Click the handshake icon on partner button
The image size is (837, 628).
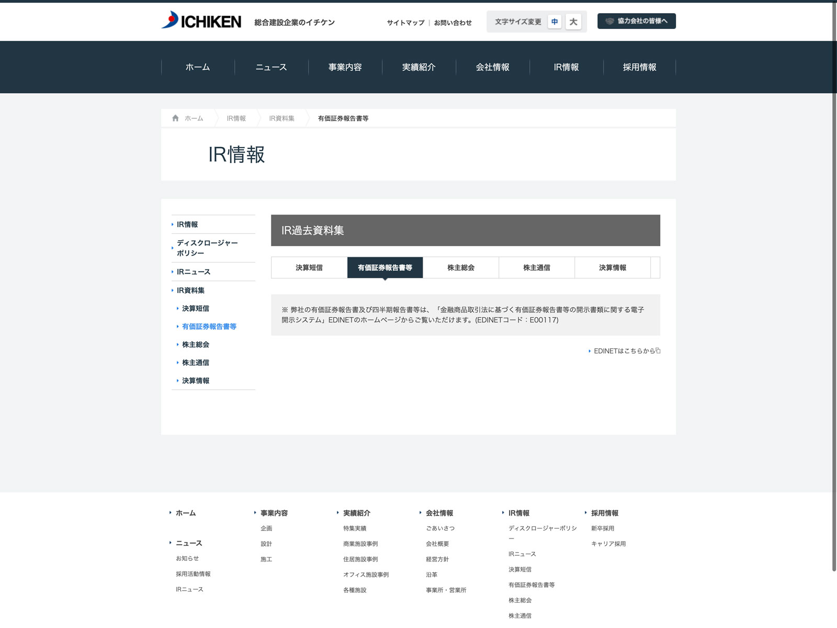(x=609, y=21)
